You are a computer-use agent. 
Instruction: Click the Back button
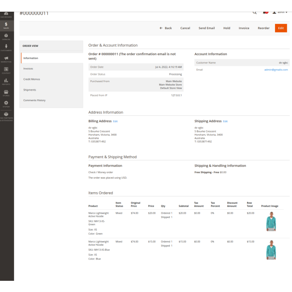tap(165, 28)
